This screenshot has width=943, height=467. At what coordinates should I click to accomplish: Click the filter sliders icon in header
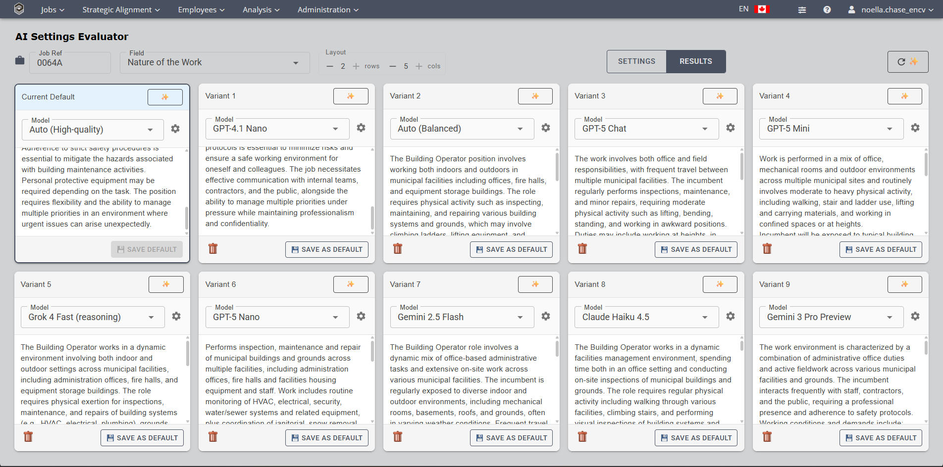pyautogui.click(x=802, y=10)
